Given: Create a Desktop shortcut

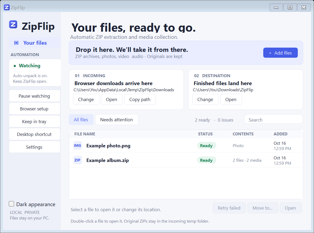Looking at the screenshot, I should point(35,134).
